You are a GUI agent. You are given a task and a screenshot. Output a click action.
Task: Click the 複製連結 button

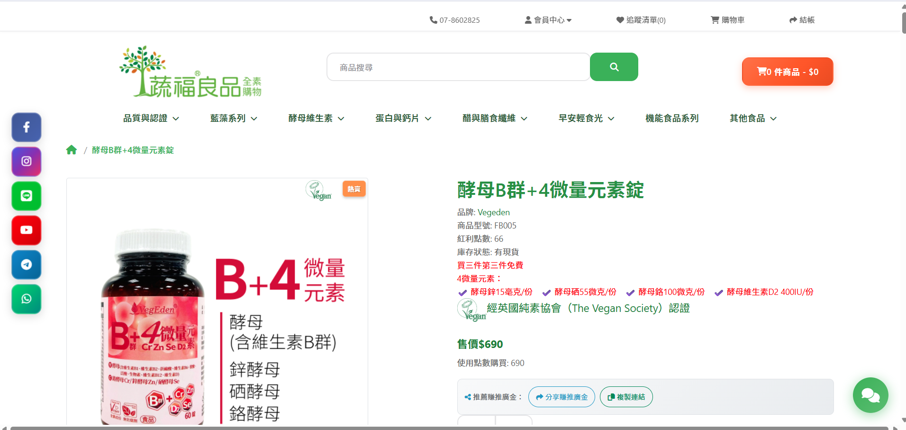click(626, 397)
